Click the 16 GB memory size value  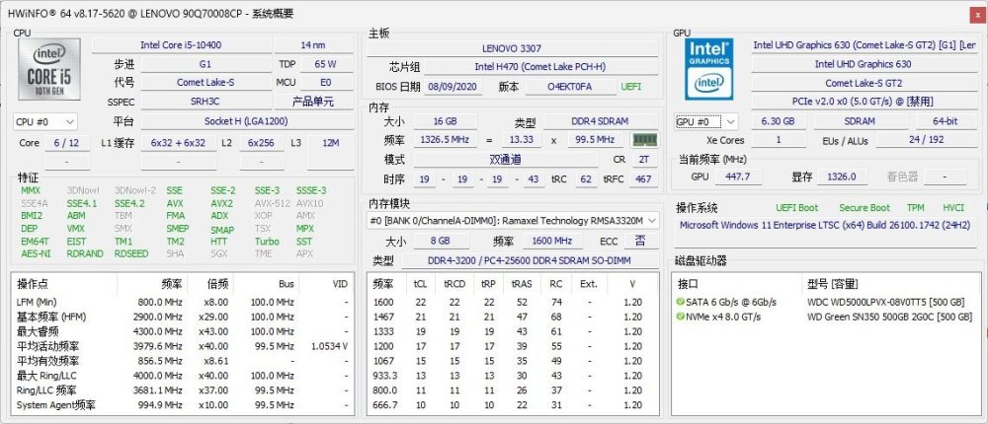[x=446, y=121]
